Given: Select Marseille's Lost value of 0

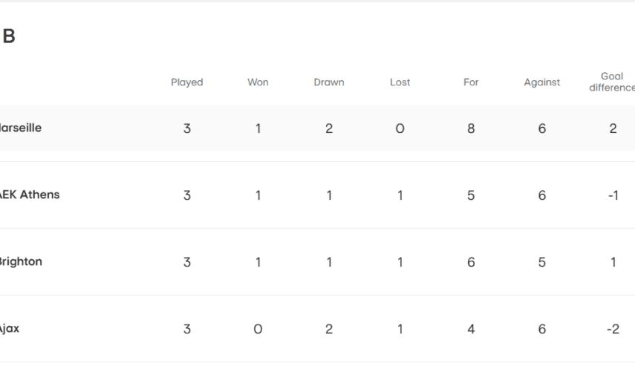Looking at the screenshot, I should (x=400, y=128).
